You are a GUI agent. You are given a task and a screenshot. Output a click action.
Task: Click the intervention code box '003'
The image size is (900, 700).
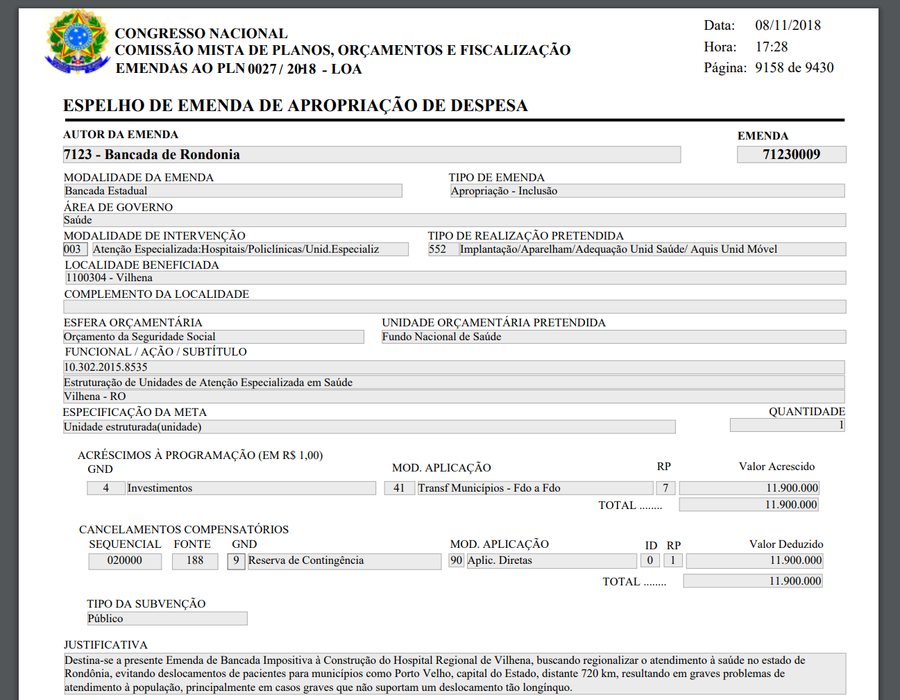pos(74,249)
